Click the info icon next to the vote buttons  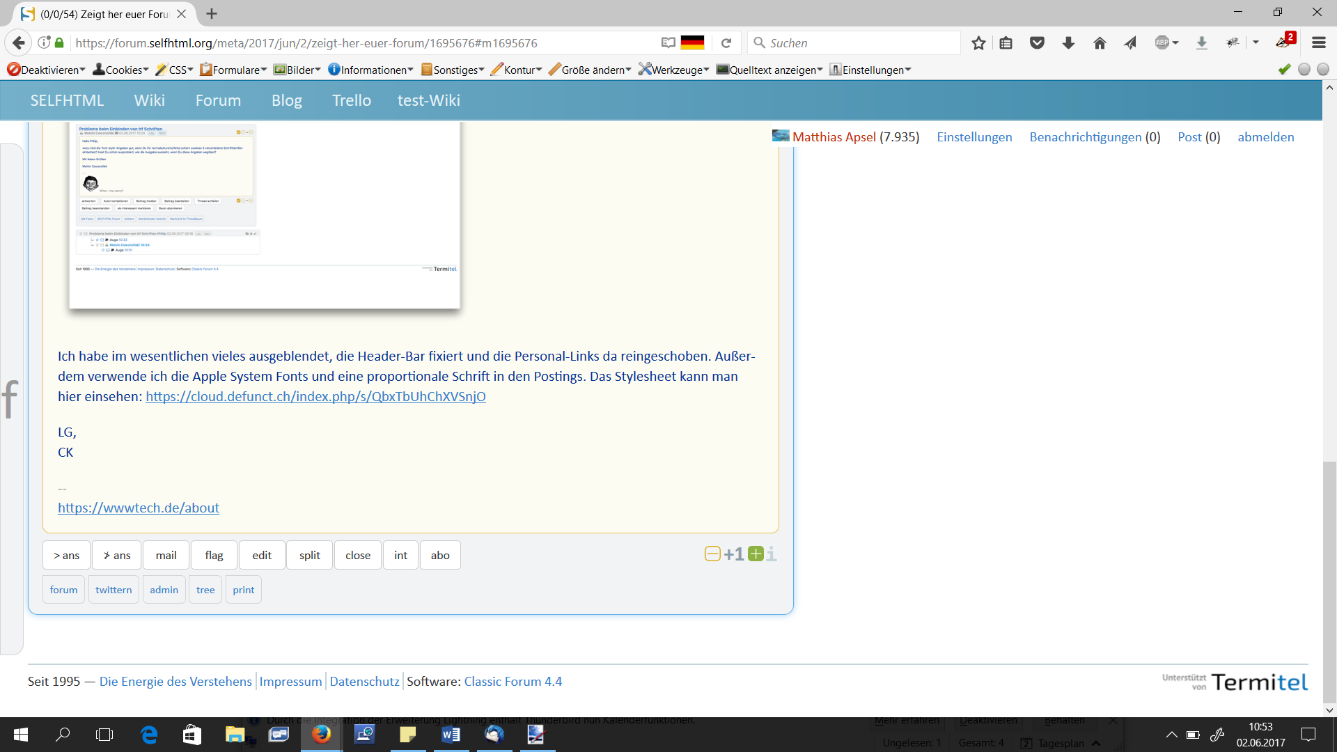click(770, 555)
